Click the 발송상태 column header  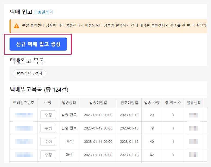tap(69, 103)
